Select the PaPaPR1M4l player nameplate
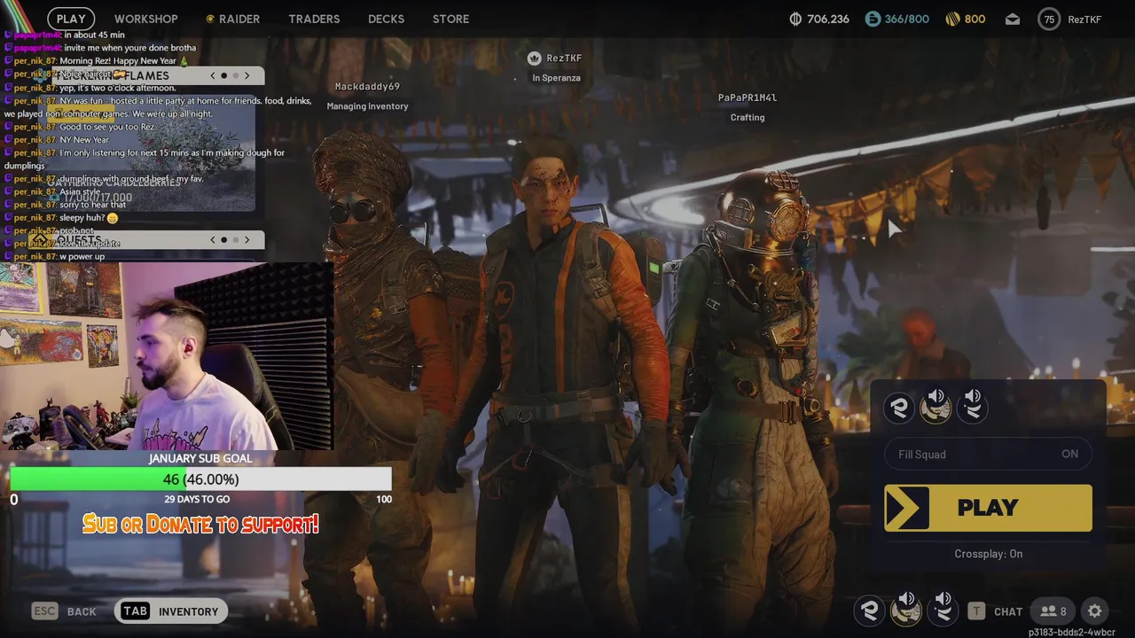 (748, 97)
